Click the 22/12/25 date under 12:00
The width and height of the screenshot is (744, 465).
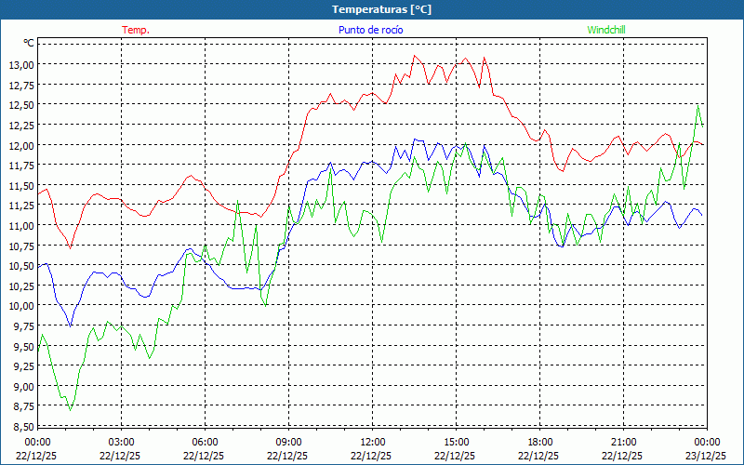(371, 456)
